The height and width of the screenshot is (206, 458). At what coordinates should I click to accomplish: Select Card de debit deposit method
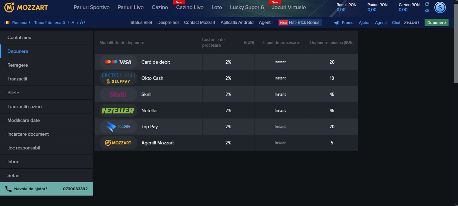click(x=156, y=62)
